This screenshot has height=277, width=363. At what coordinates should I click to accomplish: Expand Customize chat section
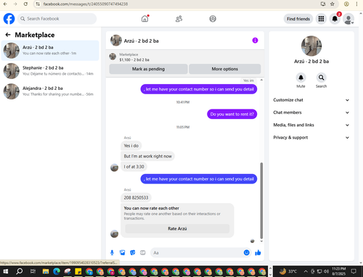tap(311, 100)
